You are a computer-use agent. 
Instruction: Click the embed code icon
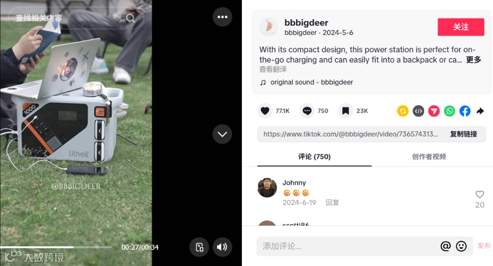(x=419, y=111)
